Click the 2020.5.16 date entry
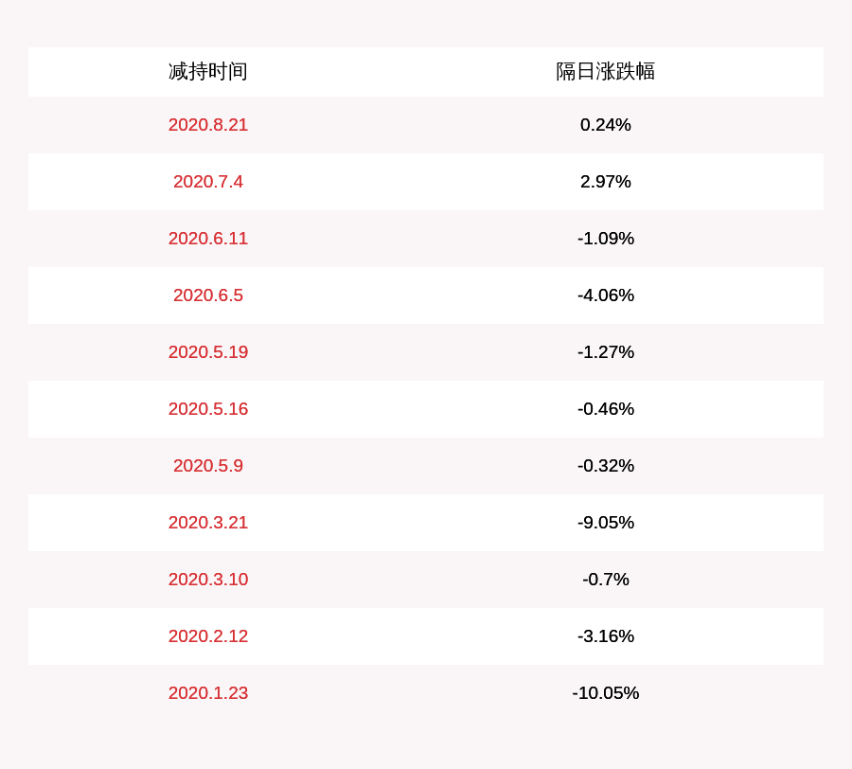The width and height of the screenshot is (852, 769). tap(208, 409)
